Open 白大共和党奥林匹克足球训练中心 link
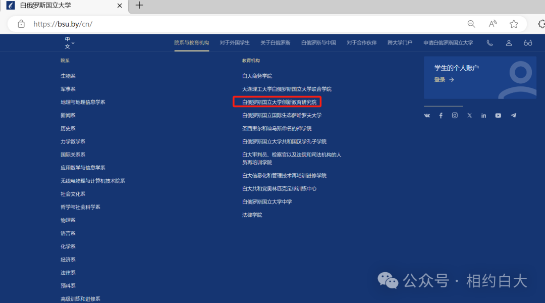545x303 pixels. [x=279, y=188]
